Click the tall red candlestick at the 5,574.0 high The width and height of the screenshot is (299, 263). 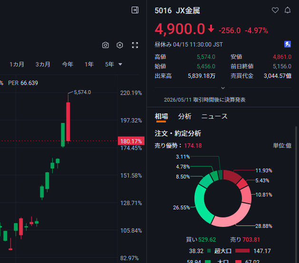click(68, 122)
